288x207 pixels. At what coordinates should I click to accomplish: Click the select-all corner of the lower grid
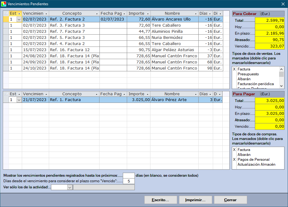click(x=6, y=94)
